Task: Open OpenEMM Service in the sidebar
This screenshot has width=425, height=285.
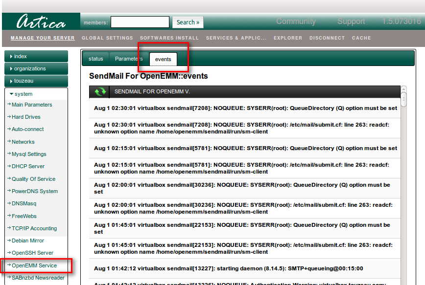Action: click(x=34, y=265)
